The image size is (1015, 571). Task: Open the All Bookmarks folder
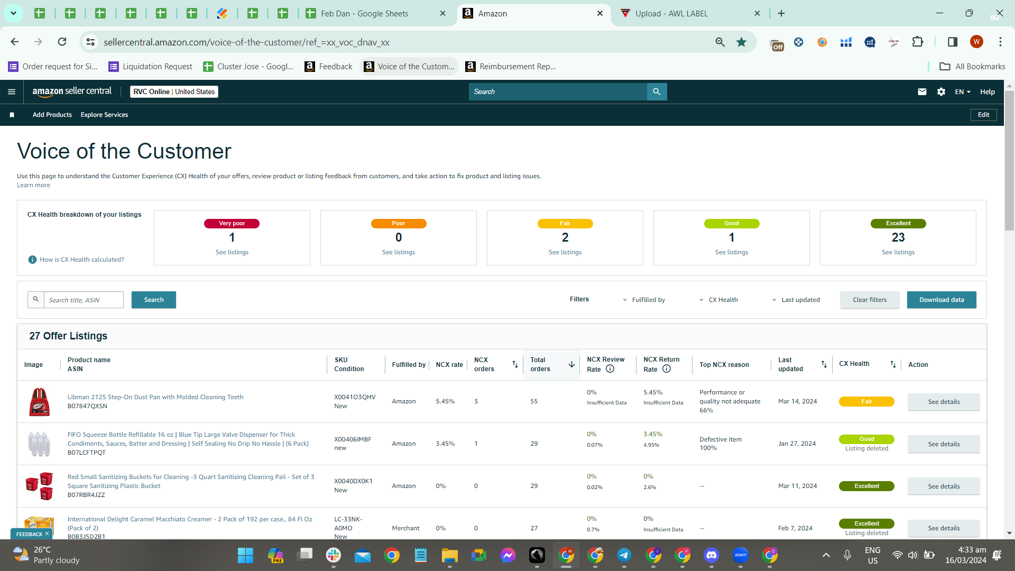(x=972, y=66)
